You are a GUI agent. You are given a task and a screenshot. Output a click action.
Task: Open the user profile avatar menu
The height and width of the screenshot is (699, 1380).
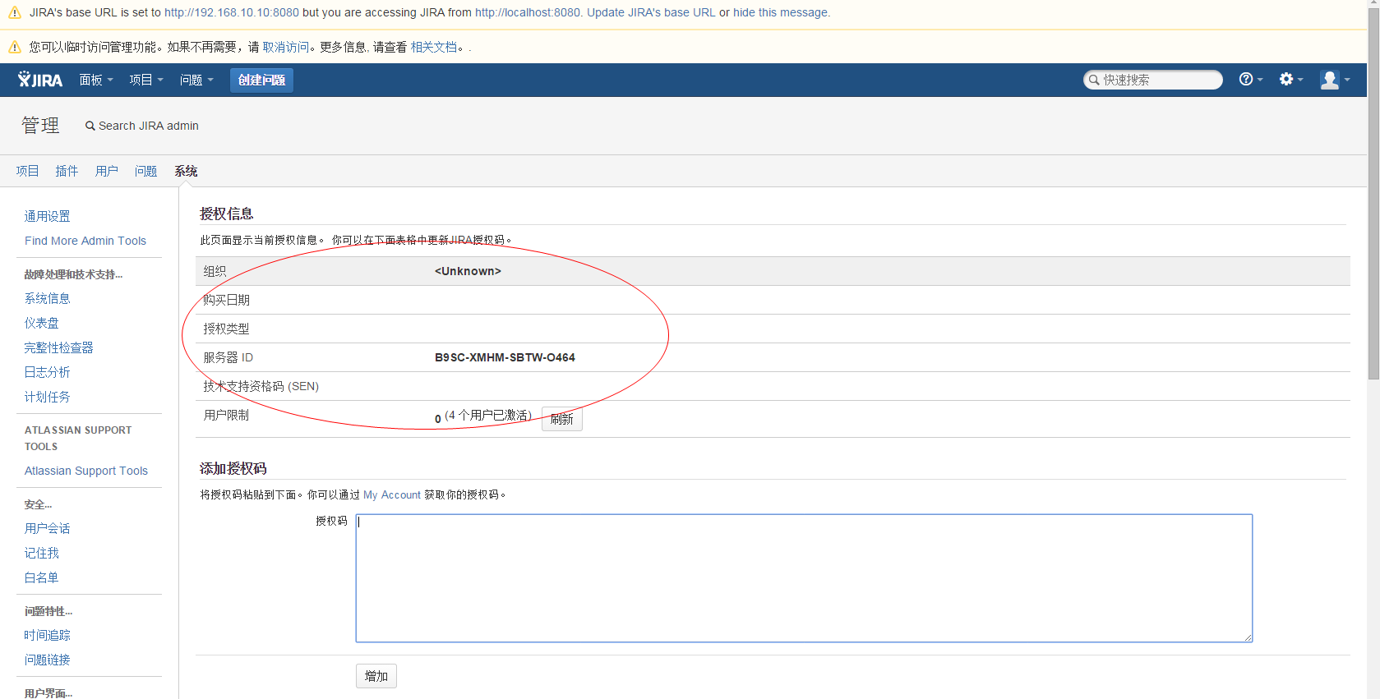pos(1335,80)
